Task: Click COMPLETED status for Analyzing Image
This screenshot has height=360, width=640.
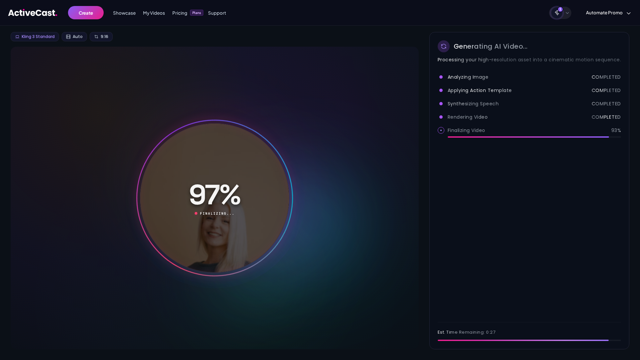Action: [606, 77]
